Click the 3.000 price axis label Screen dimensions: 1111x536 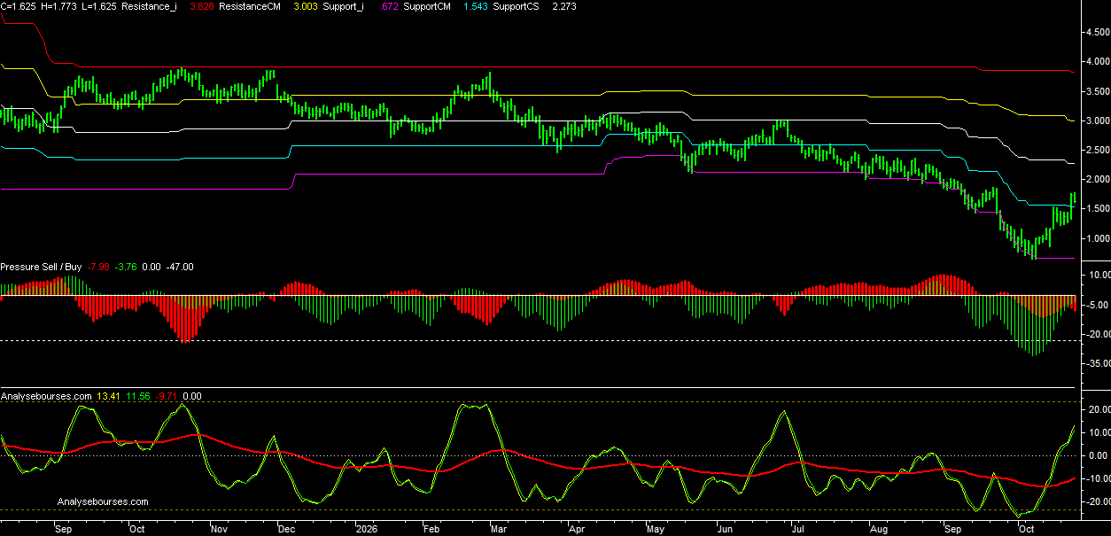click(1097, 120)
